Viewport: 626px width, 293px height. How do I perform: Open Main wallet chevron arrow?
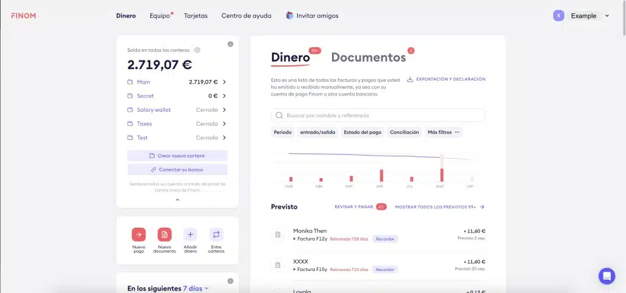(x=224, y=82)
